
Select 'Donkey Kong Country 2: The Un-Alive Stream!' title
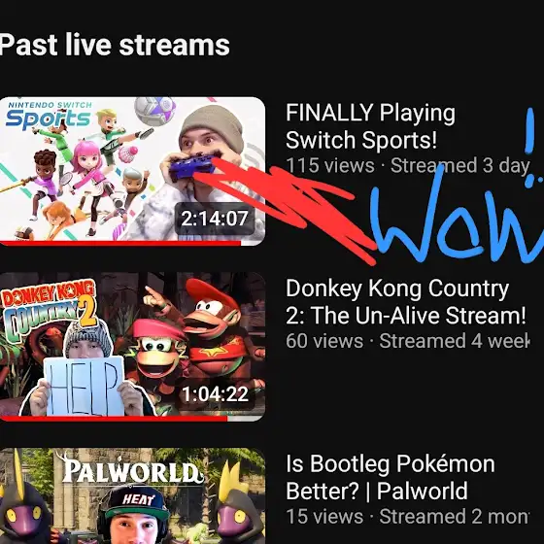406,302
